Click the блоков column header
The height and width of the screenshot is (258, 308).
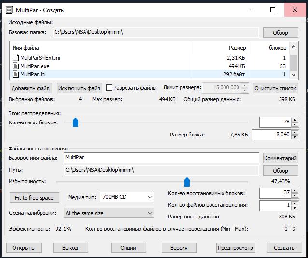pyautogui.click(x=269, y=48)
